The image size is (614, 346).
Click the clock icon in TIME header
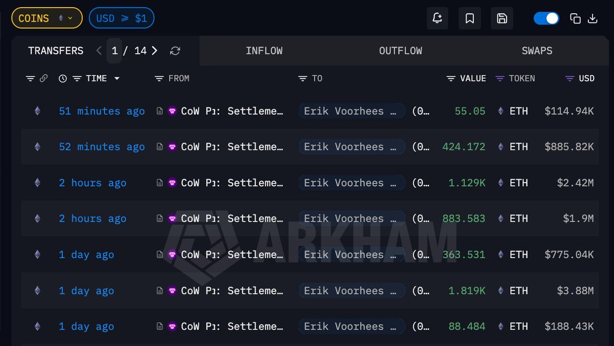tap(63, 78)
